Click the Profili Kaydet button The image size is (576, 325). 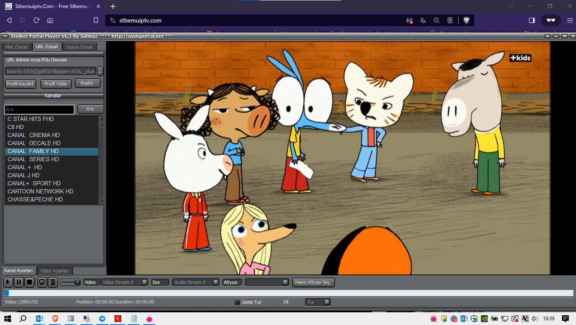(20, 84)
